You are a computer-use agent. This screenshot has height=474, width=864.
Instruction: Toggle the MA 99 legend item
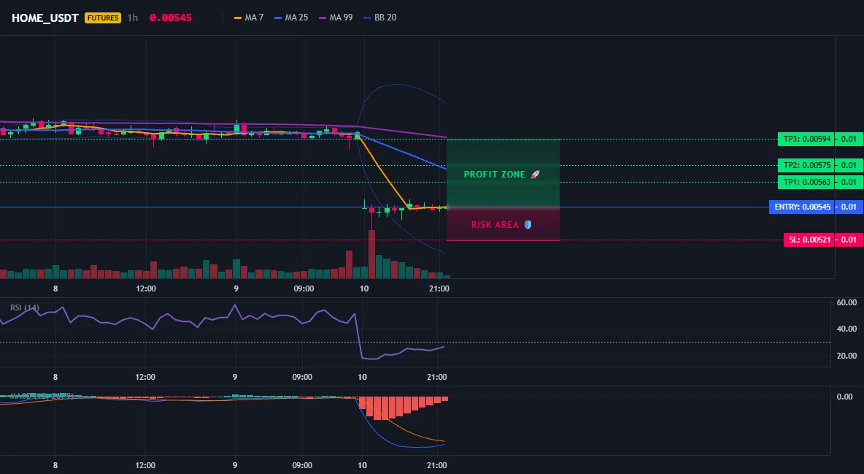(x=336, y=18)
